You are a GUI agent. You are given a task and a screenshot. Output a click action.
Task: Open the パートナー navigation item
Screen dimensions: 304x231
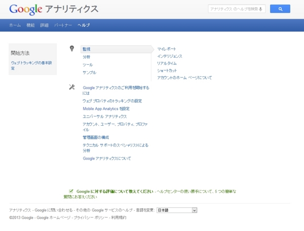pyautogui.click(x=63, y=25)
